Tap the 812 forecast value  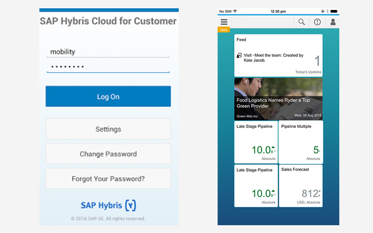[x=311, y=194]
